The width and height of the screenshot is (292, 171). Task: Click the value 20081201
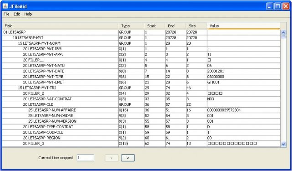click(x=216, y=71)
